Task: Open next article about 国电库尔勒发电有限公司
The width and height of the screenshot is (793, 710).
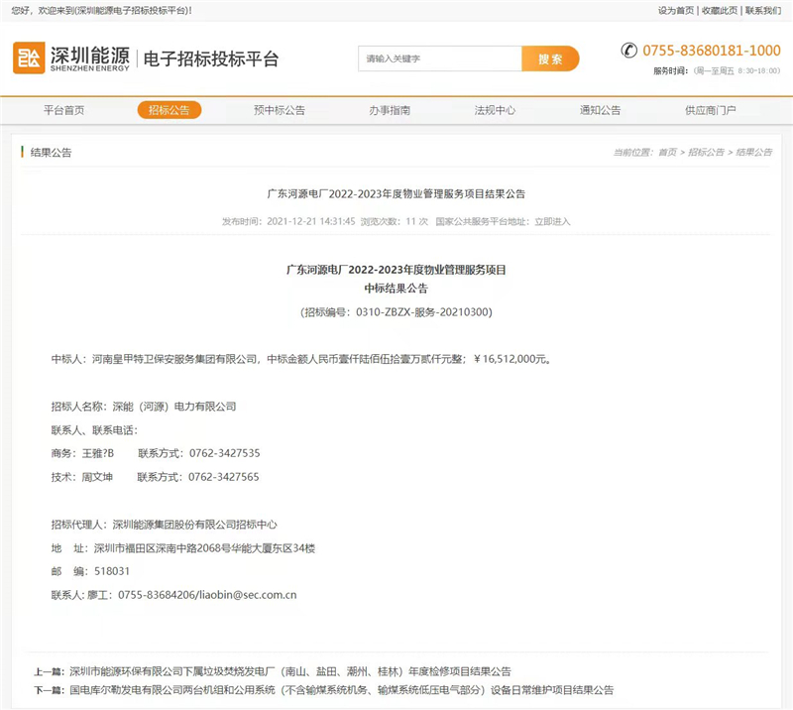Action: tap(341, 690)
